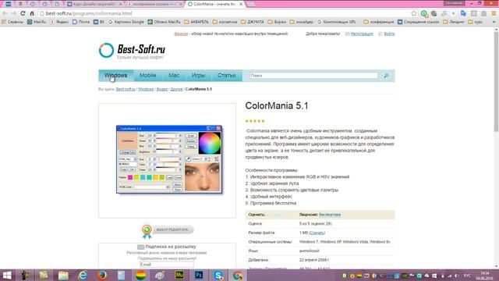Select the Mac navigation tab
The width and height of the screenshot is (499, 281).
(x=174, y=76)
